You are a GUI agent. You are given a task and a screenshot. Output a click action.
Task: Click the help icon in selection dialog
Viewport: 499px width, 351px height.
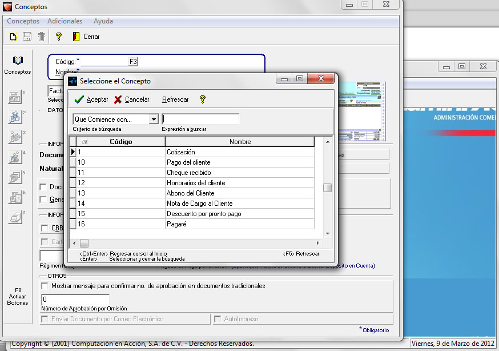point(202,99)
